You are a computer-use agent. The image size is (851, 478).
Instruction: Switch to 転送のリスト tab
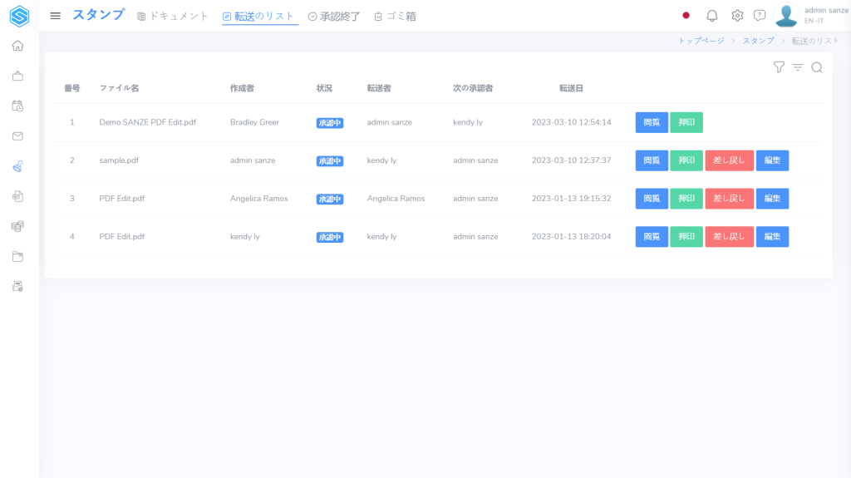[x=259, y=17]
